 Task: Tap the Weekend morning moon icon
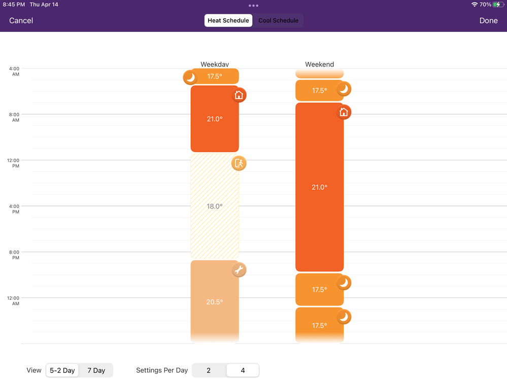coord(344,89)
